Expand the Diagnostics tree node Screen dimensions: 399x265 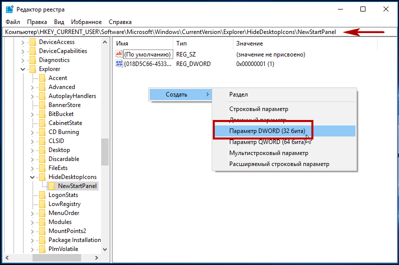tap(23, 60)
